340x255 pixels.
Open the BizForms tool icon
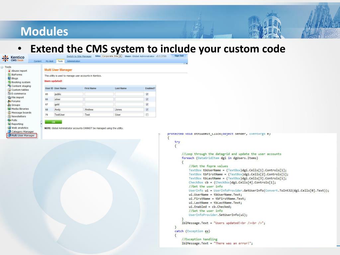[9, 74]
